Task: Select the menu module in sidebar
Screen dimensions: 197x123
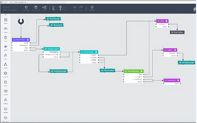Action: tap(5, 21)
